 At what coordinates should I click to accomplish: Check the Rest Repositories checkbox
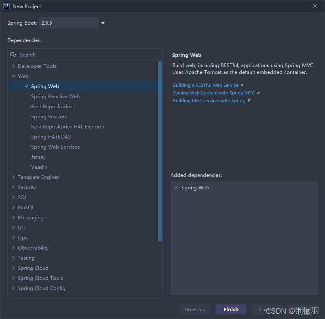[x=27, y=107]
